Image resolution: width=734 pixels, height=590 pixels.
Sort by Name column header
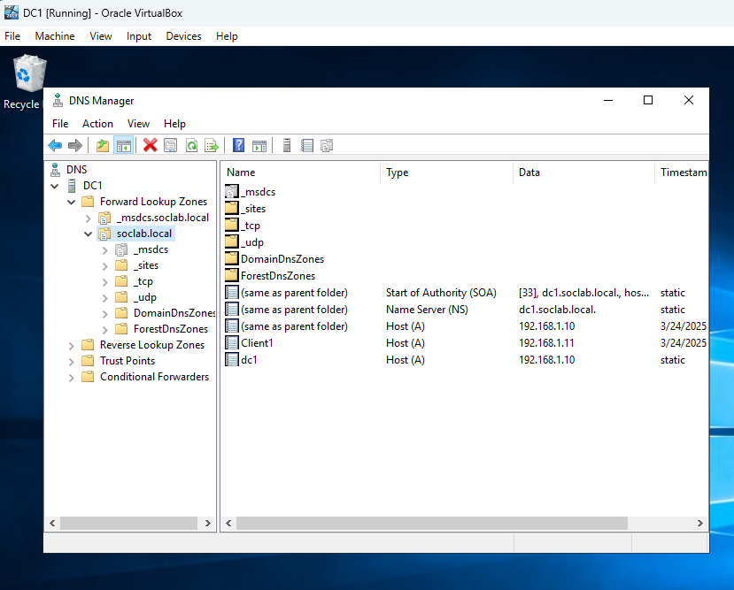pos(300,172)
